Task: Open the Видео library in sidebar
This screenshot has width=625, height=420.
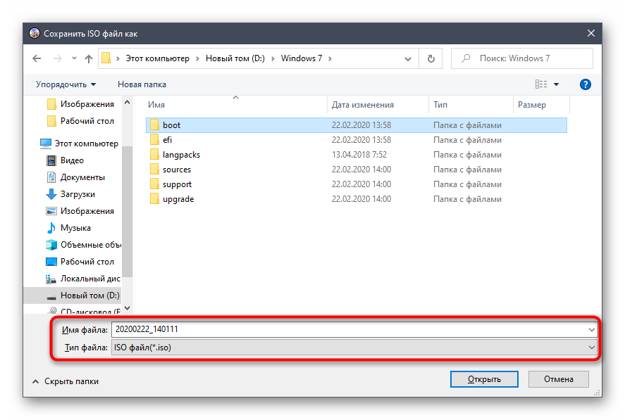Action: [72, 160]
